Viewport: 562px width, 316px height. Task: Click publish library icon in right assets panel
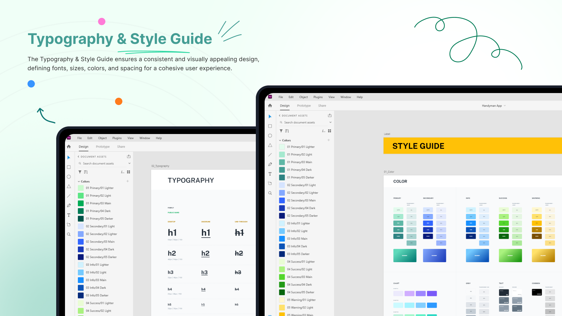click(x=330, y=115)
